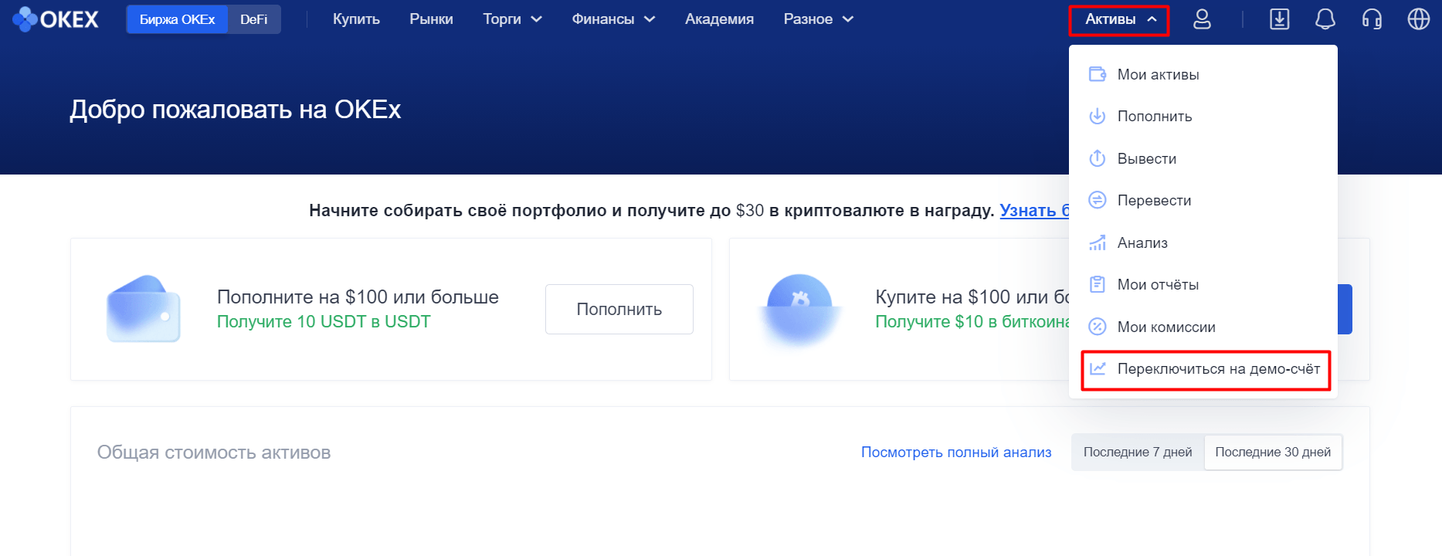Click transfer icon beside Перевести
Viewport: 1442px width, 556px height.
point(1098,200)
